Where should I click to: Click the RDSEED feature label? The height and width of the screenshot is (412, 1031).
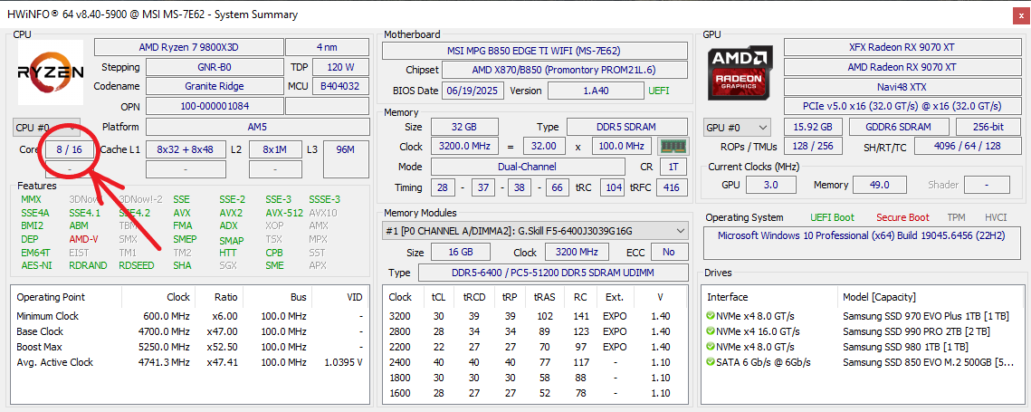click(x=138, y=265)
